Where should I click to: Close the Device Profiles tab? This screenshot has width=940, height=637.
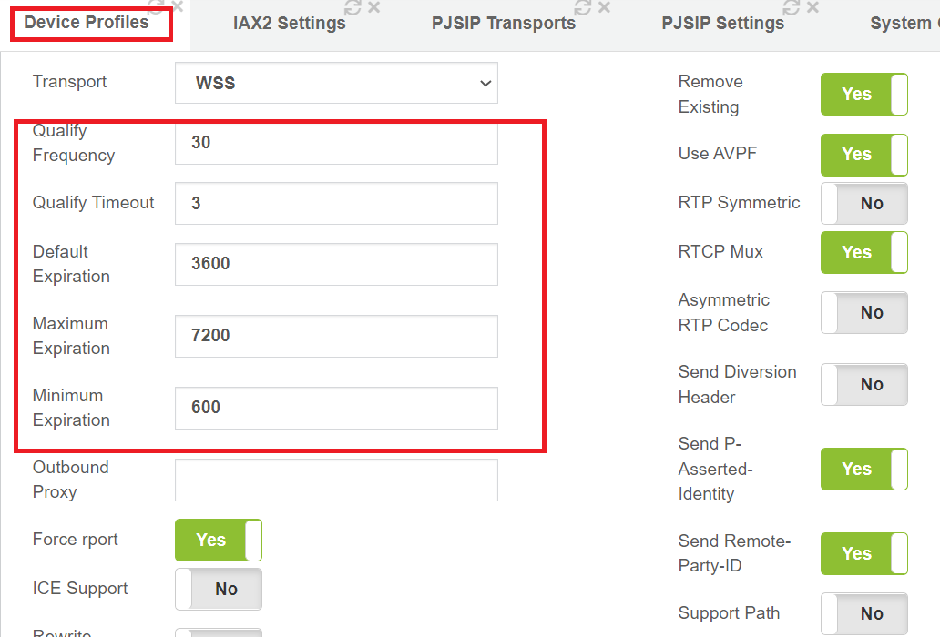click(178, 6)
